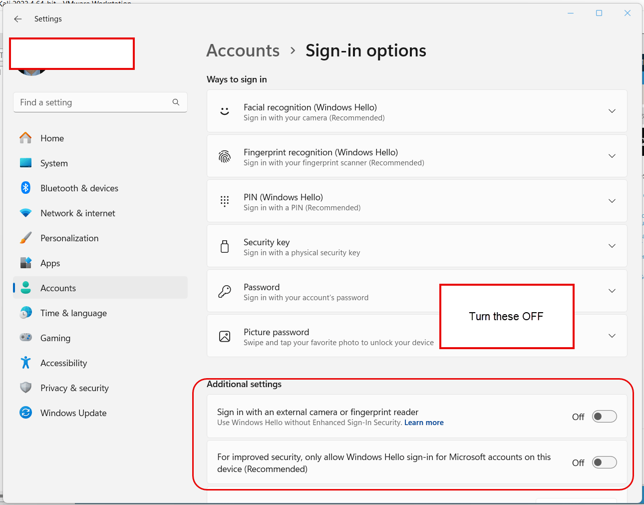Open Time & language settings
Viewport: 644px width, 505px height.
(100, 313)
